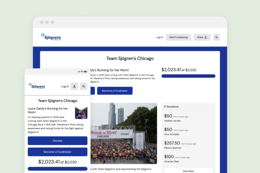Click the first browser window control dot

pos(42,22)
